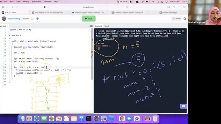Open the user avatar in Replit header

(4, 19)
